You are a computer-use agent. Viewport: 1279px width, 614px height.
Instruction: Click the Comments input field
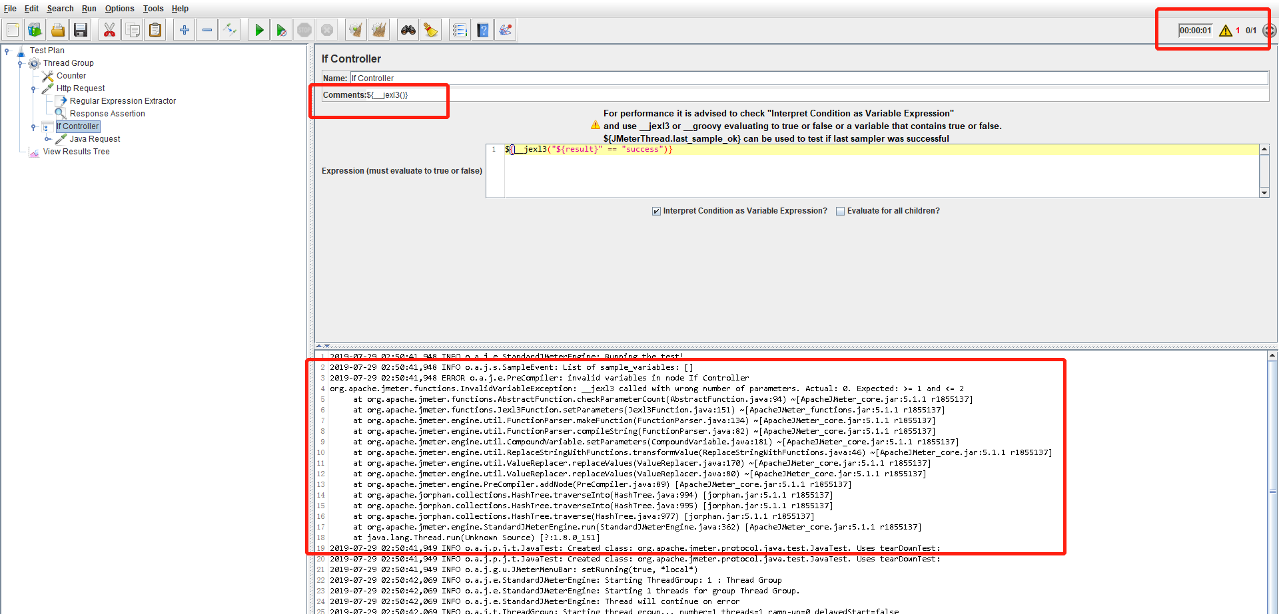tap(817, 95)
